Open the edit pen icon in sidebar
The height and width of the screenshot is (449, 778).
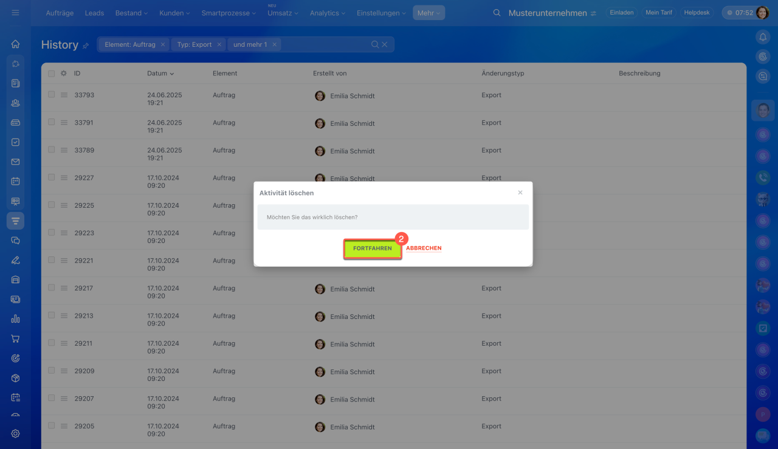[15, 260]
